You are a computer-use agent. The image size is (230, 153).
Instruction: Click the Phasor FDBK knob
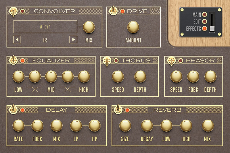[x=193, y=77]
